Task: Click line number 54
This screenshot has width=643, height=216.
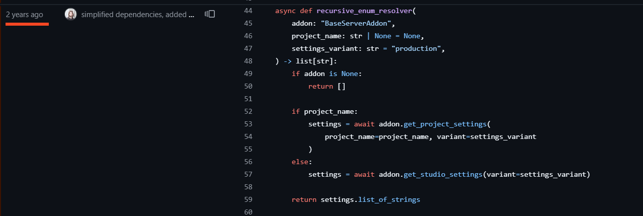Action: click(x=248, y=136)
